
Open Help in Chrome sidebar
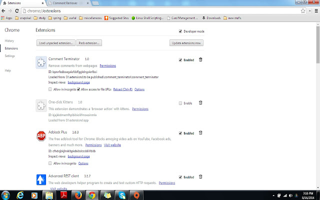point(8,70)
